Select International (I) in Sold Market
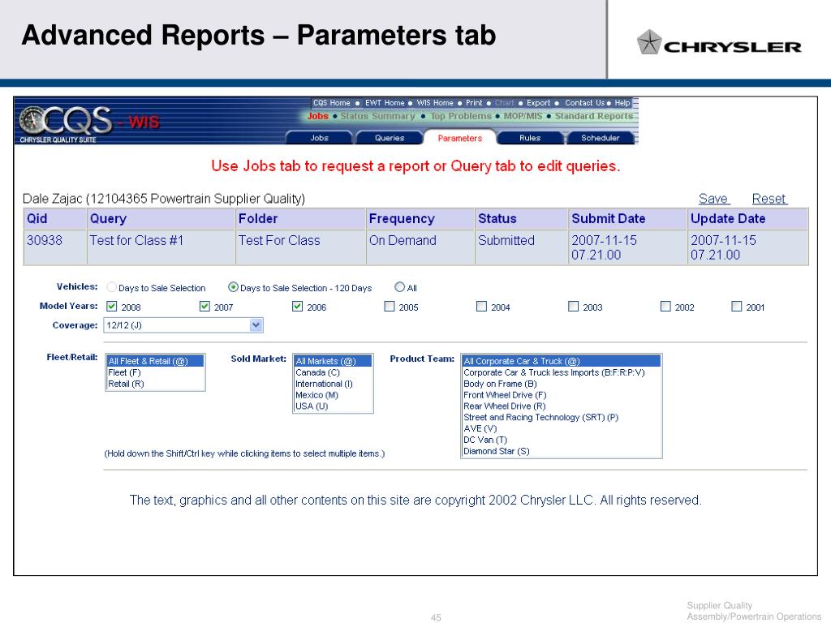The width and height of the screenshot is (831, 623). 333,384
